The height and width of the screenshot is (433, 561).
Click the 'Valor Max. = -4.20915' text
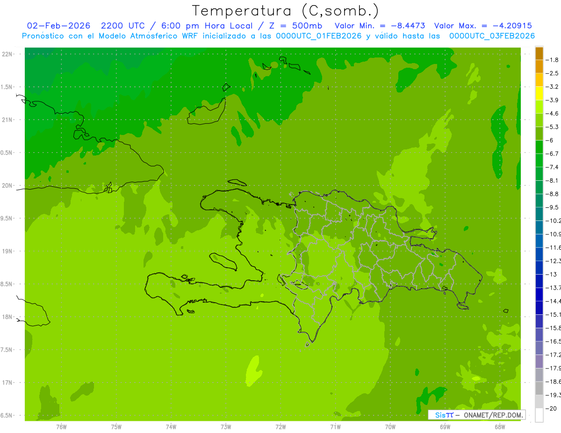(483, 26)
